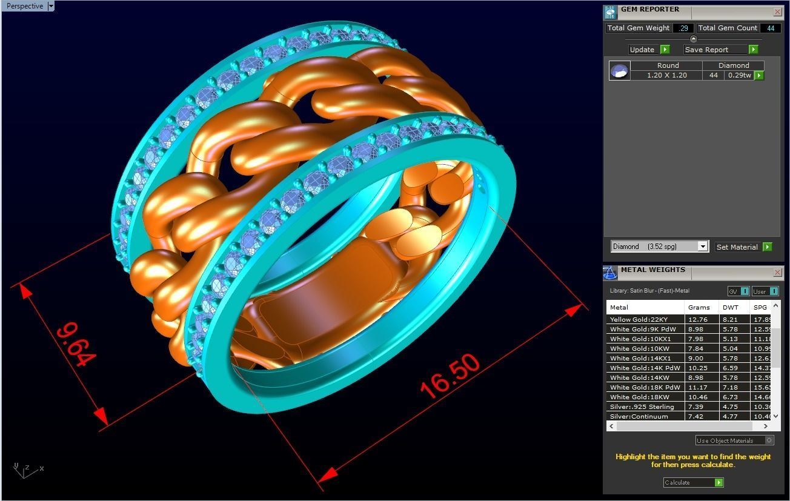Click the Update button label

[642, 50]
